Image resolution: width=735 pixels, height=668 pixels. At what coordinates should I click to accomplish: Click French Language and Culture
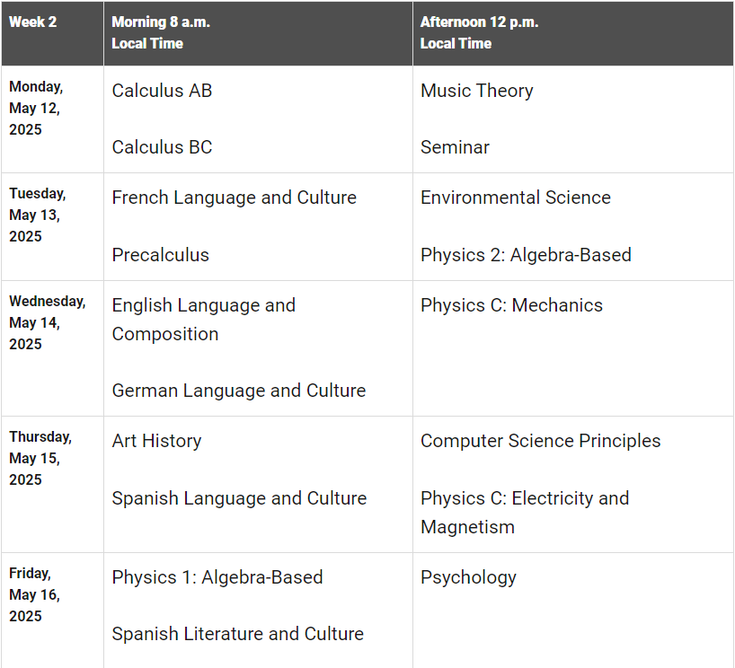click(x=234, y=198)
